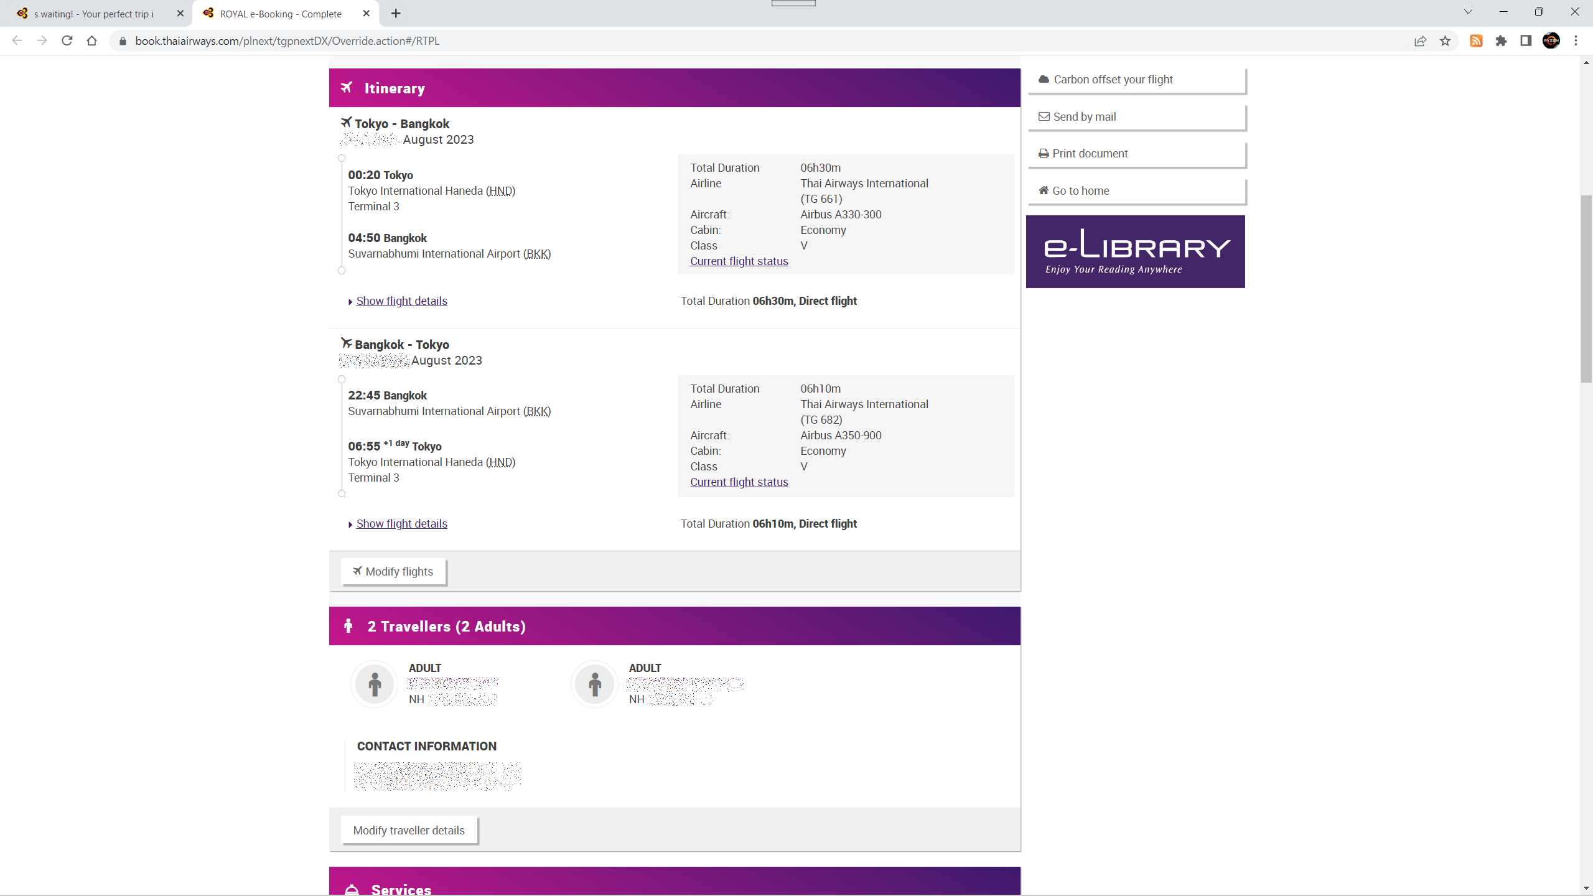This screenshot has width=1593, height=896.
Task: Click the Itinerary airplane icon
Action: pyautogui.click(x=347, y=88)
